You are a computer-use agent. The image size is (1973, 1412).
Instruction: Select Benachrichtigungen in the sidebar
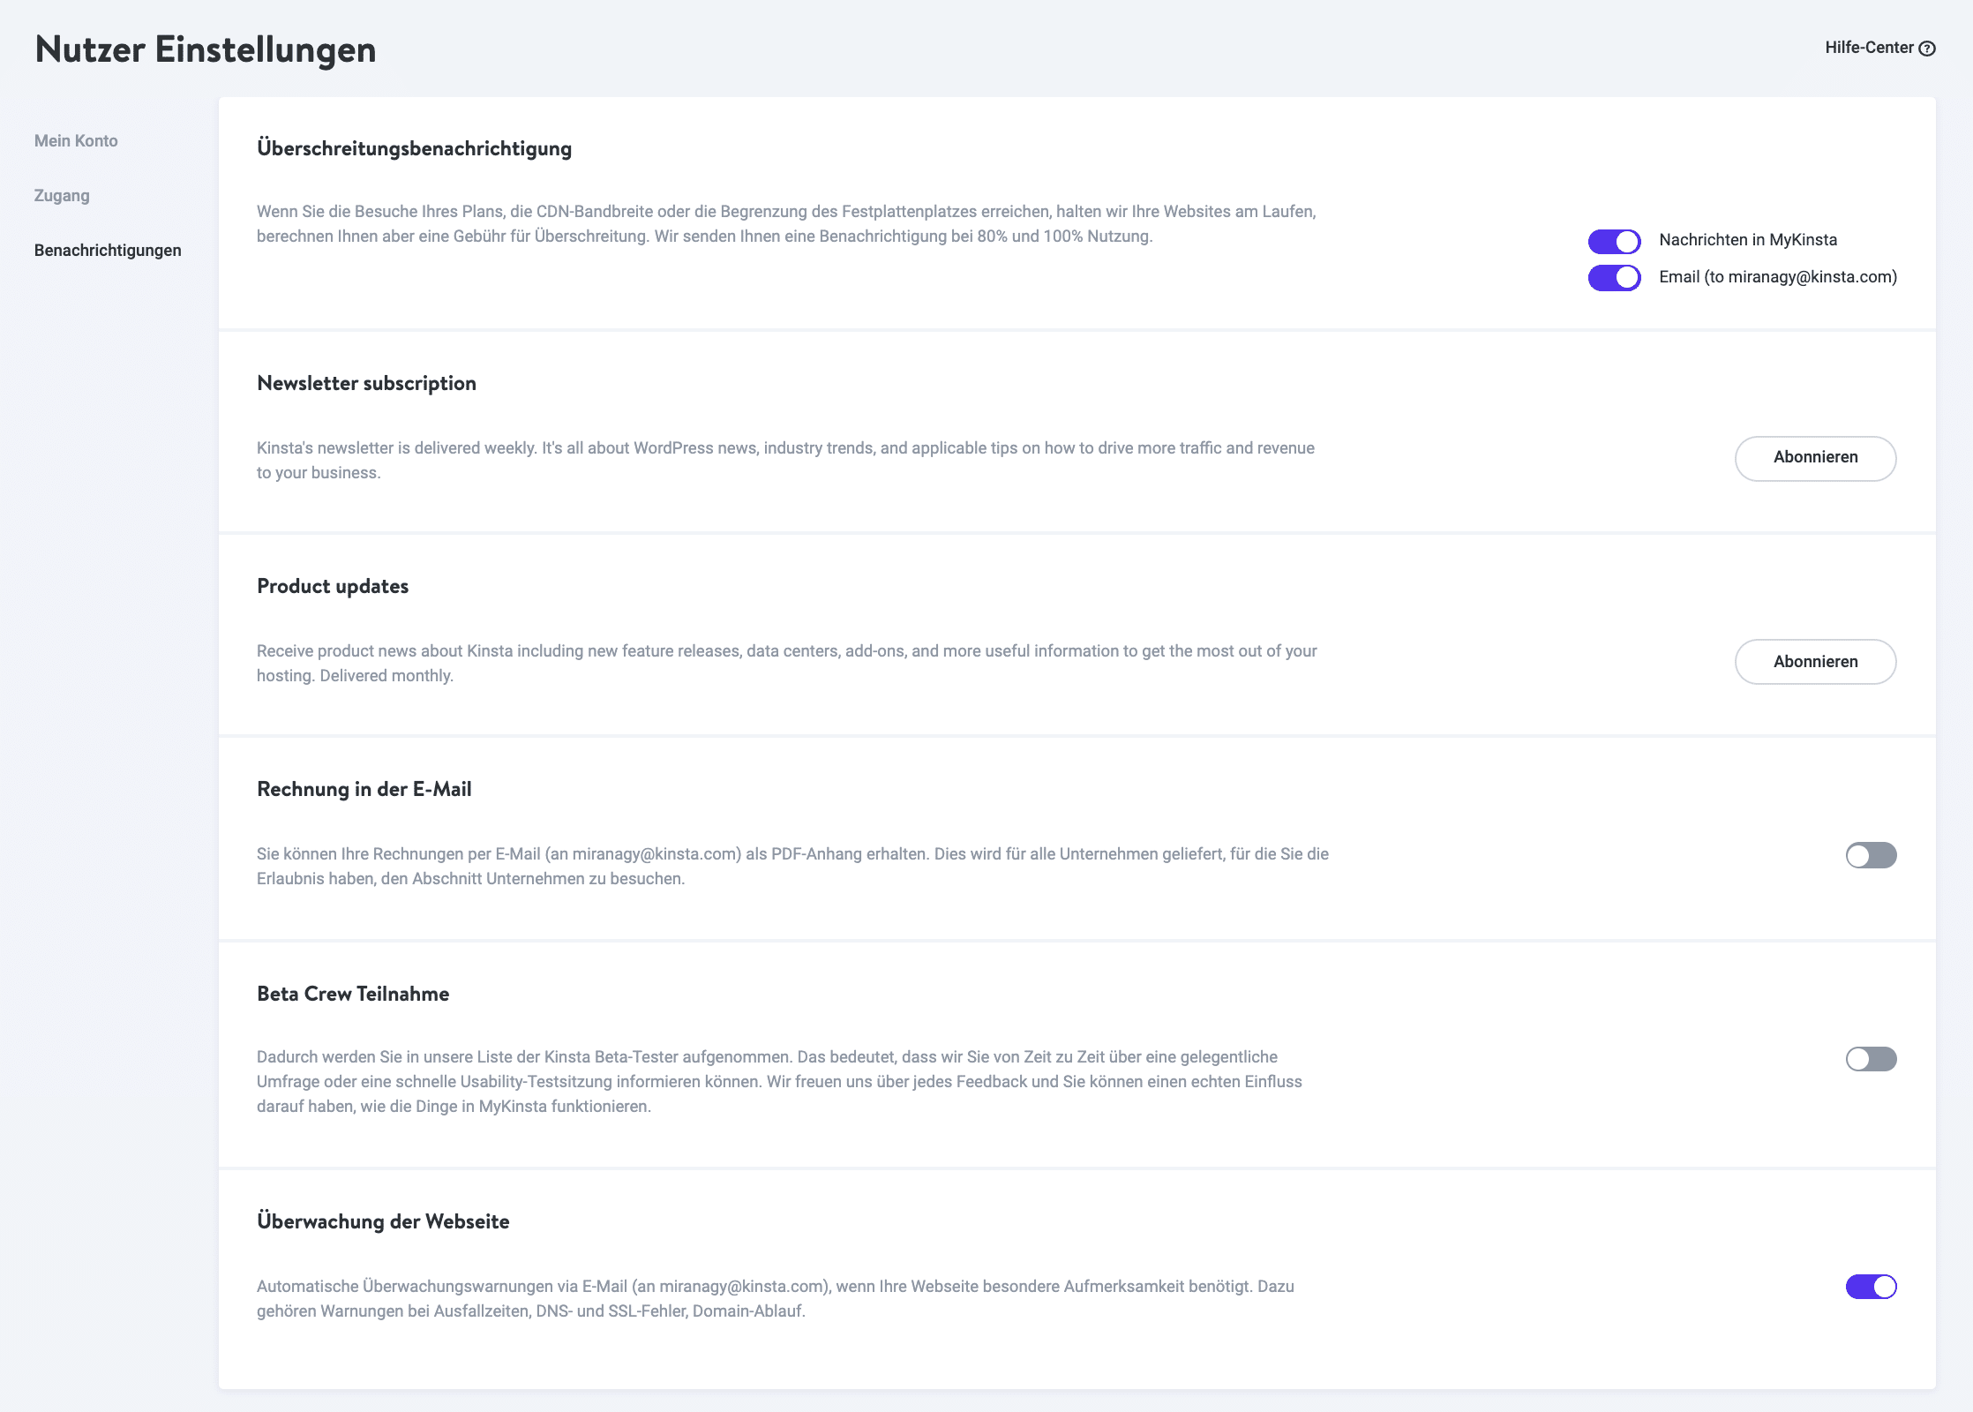[108, 251]
